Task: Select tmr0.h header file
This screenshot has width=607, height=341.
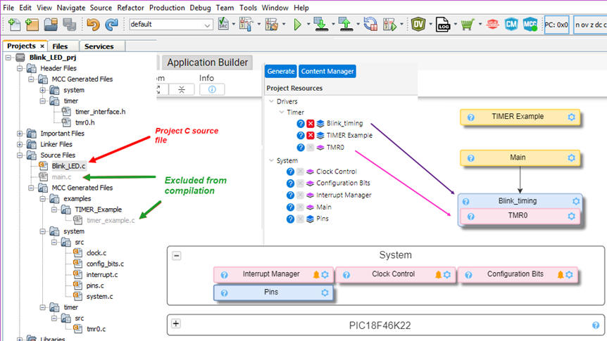Action: 85,122
